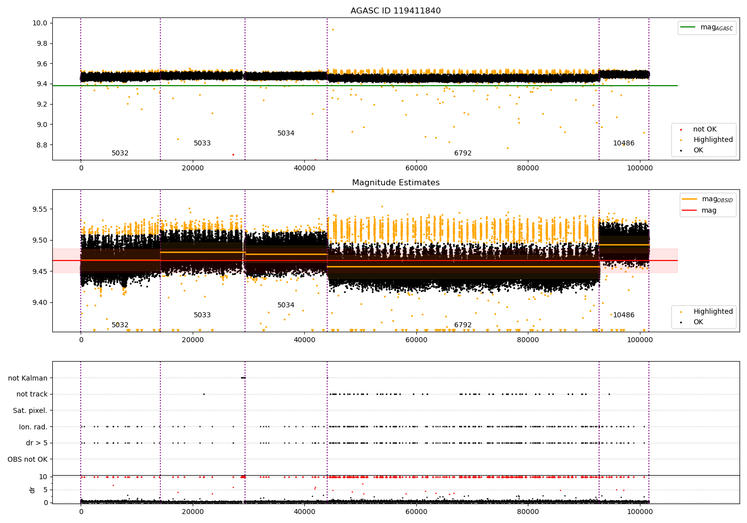Select the 9.55 y-axis tick label
Viewport: 747px width, 523px height.
(40, 209)
